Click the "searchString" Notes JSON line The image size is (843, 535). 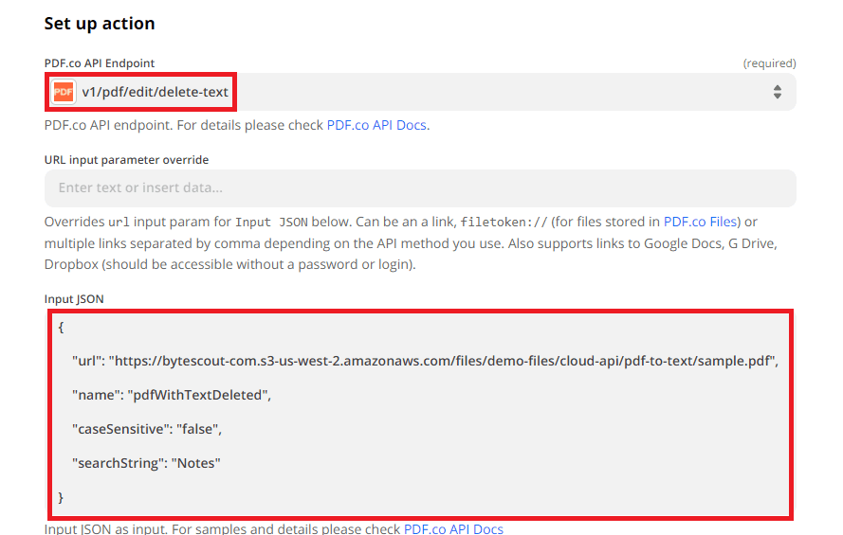coord(146,463)
